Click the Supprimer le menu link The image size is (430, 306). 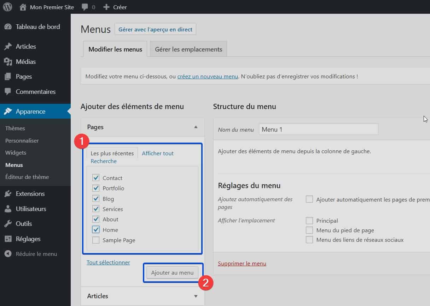[242, 264]
